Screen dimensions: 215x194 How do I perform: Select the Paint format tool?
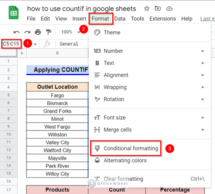[x=48, y=32]
